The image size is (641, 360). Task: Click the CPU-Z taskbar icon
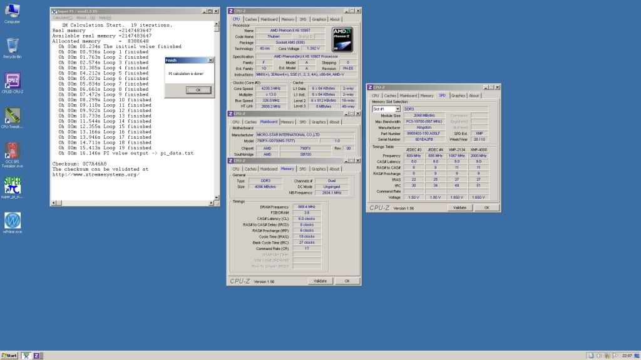[x=37, y=355]
